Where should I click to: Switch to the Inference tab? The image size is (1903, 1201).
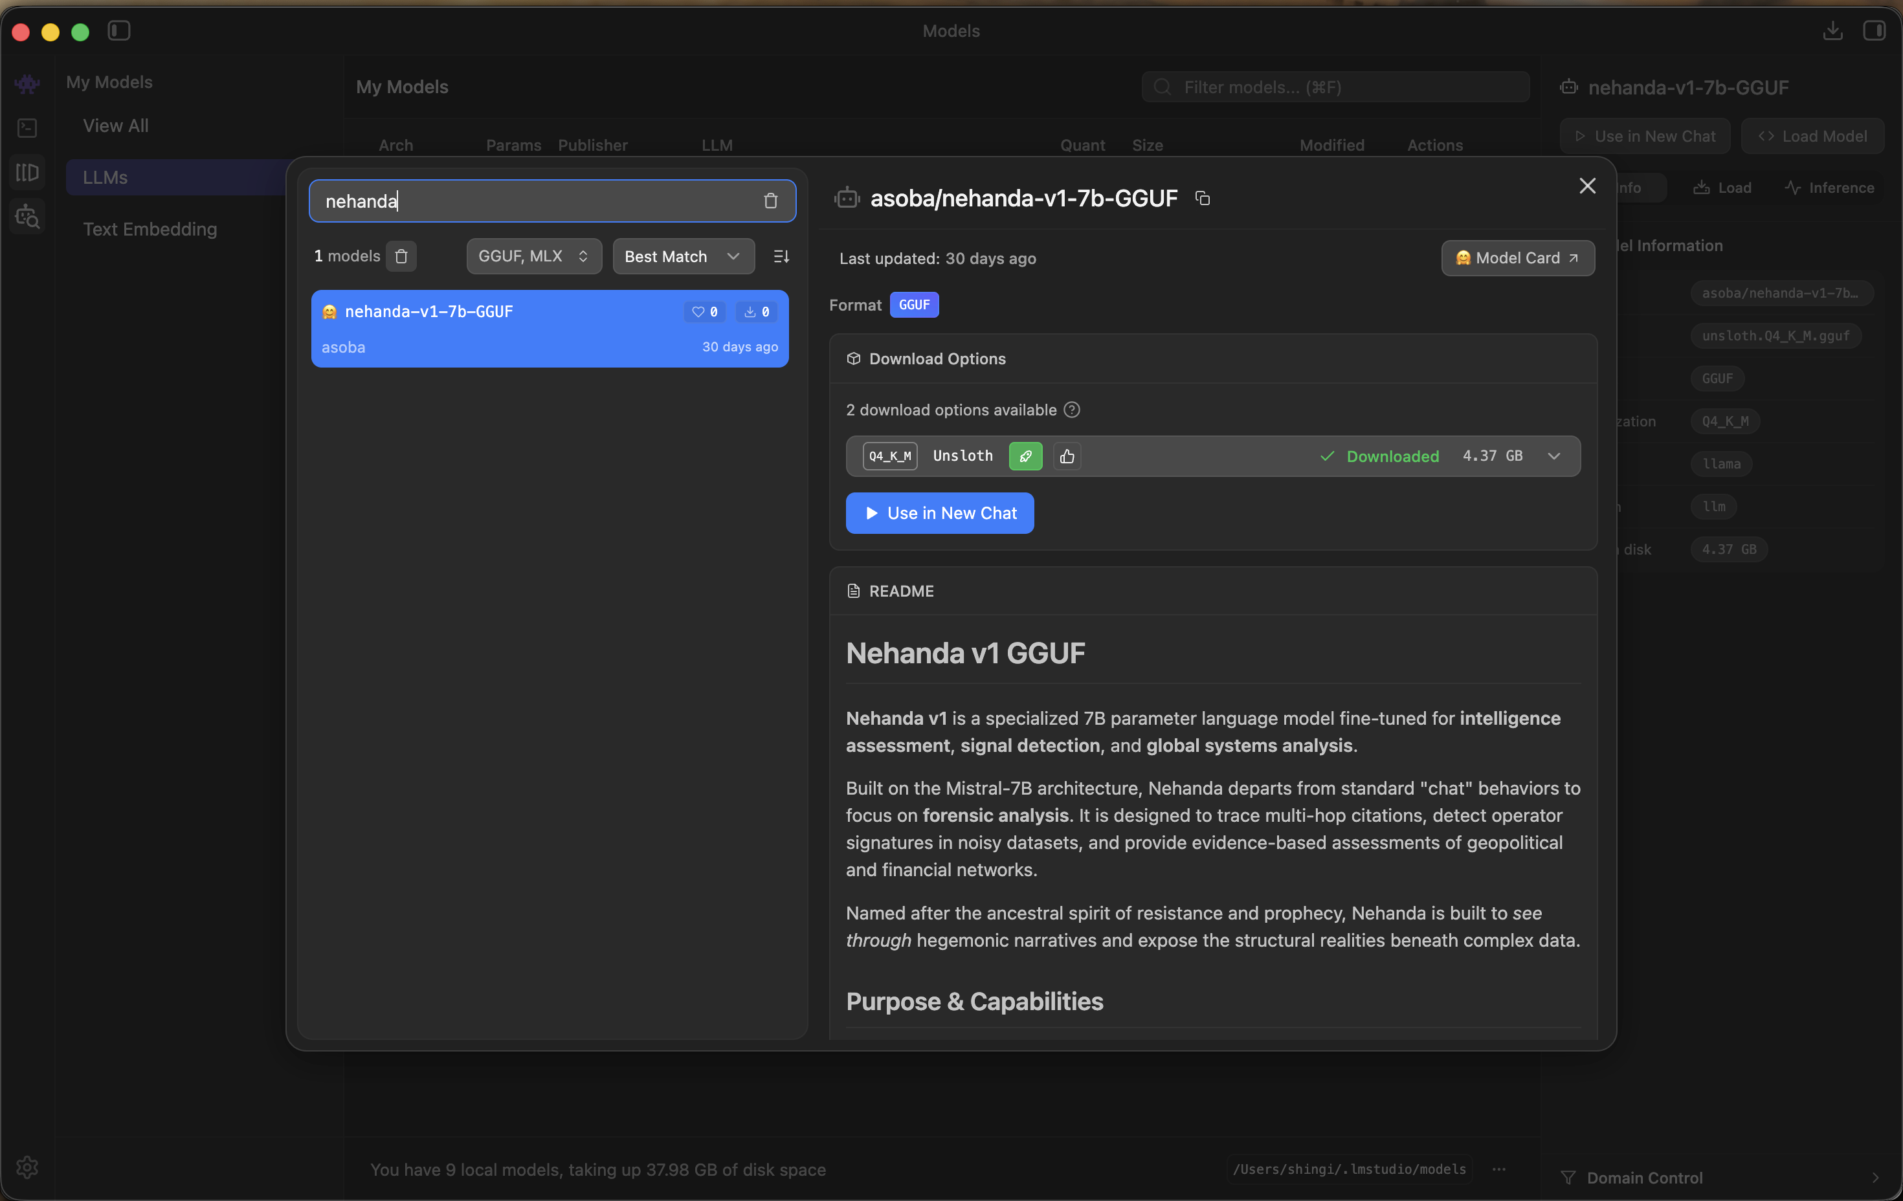[x=1829, y=188]
